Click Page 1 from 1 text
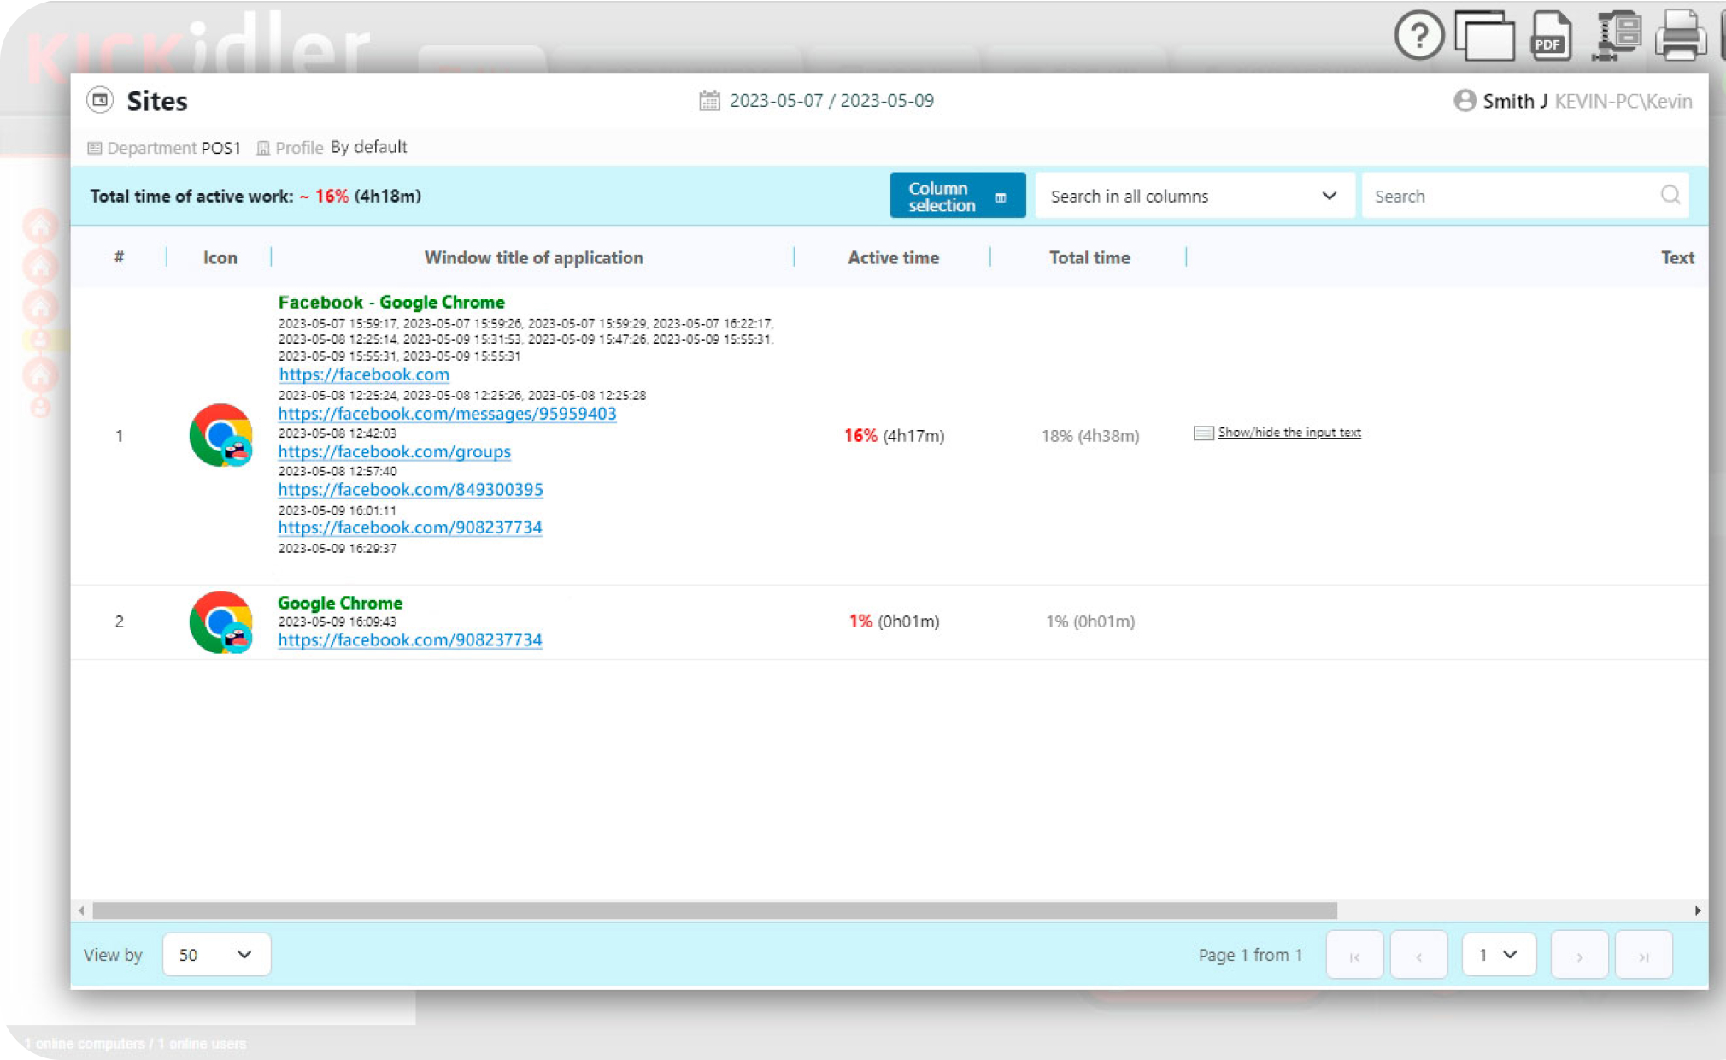The image size is (1726, 1060). click(1250, 955)
